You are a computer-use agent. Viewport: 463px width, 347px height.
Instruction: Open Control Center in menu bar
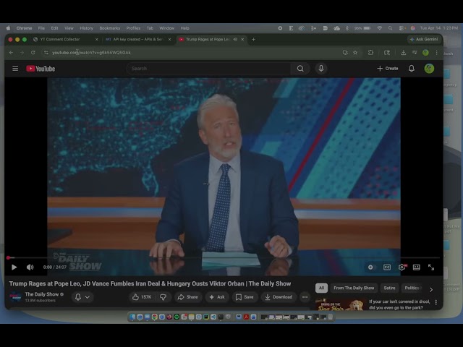(x=402, y=28)
